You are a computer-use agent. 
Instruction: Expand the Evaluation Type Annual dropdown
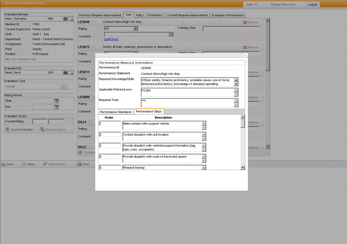click(64, 87)
